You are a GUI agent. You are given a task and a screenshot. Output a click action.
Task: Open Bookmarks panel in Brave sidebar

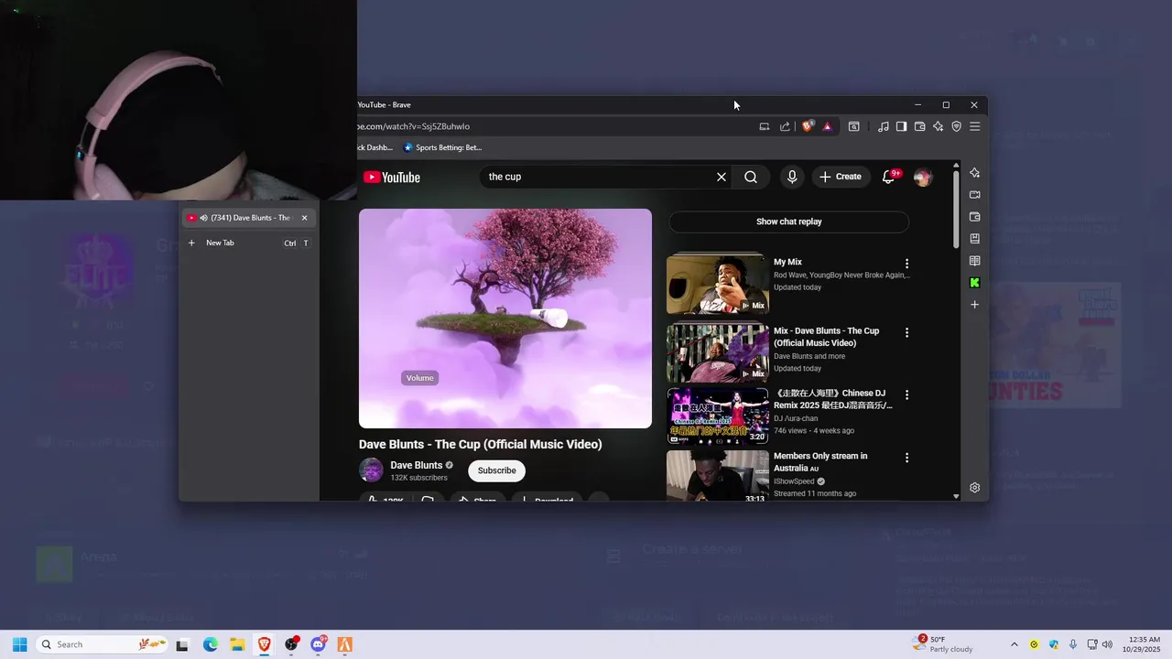(975, 239)
